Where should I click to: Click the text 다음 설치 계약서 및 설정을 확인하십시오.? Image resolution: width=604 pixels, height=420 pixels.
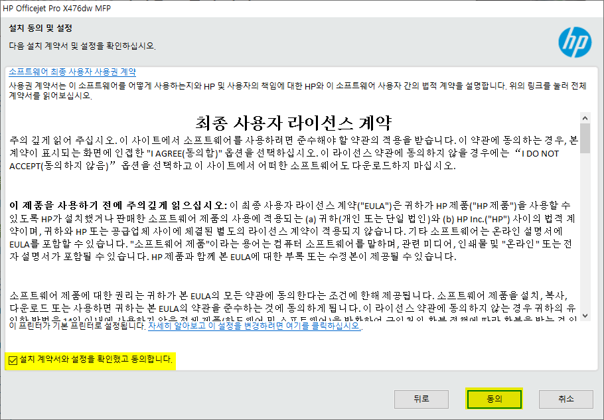coord(82,46)
